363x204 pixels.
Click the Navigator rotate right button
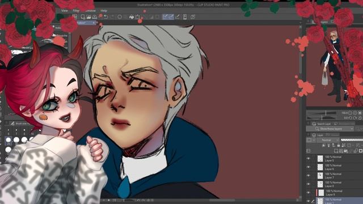(x=355, y=118)
